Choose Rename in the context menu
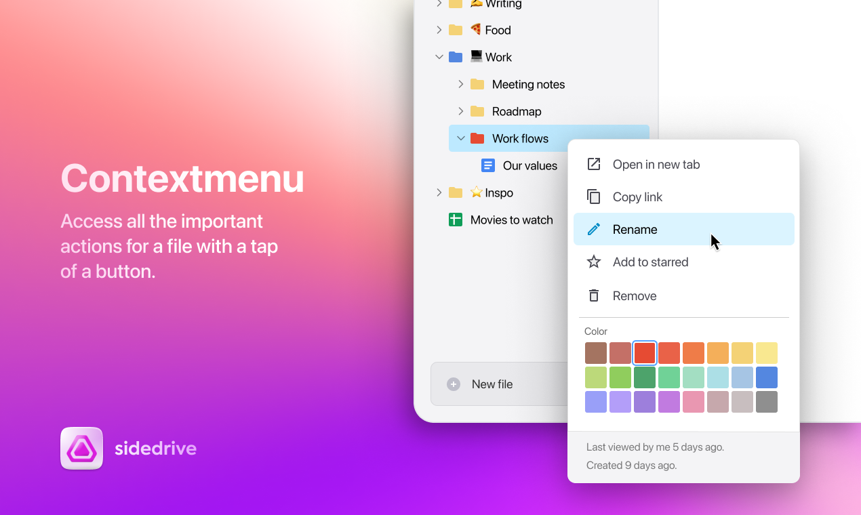The image size is (861, 515). coord(684,229)
